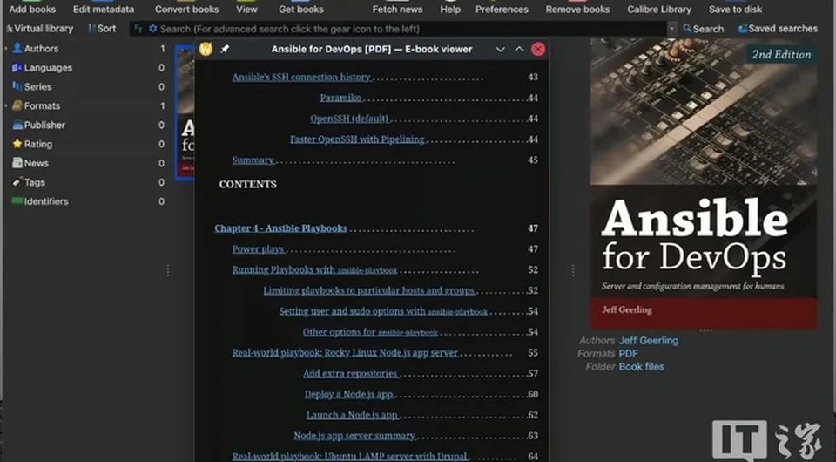Open search history dropdown arrow

[x=671, y=28]
